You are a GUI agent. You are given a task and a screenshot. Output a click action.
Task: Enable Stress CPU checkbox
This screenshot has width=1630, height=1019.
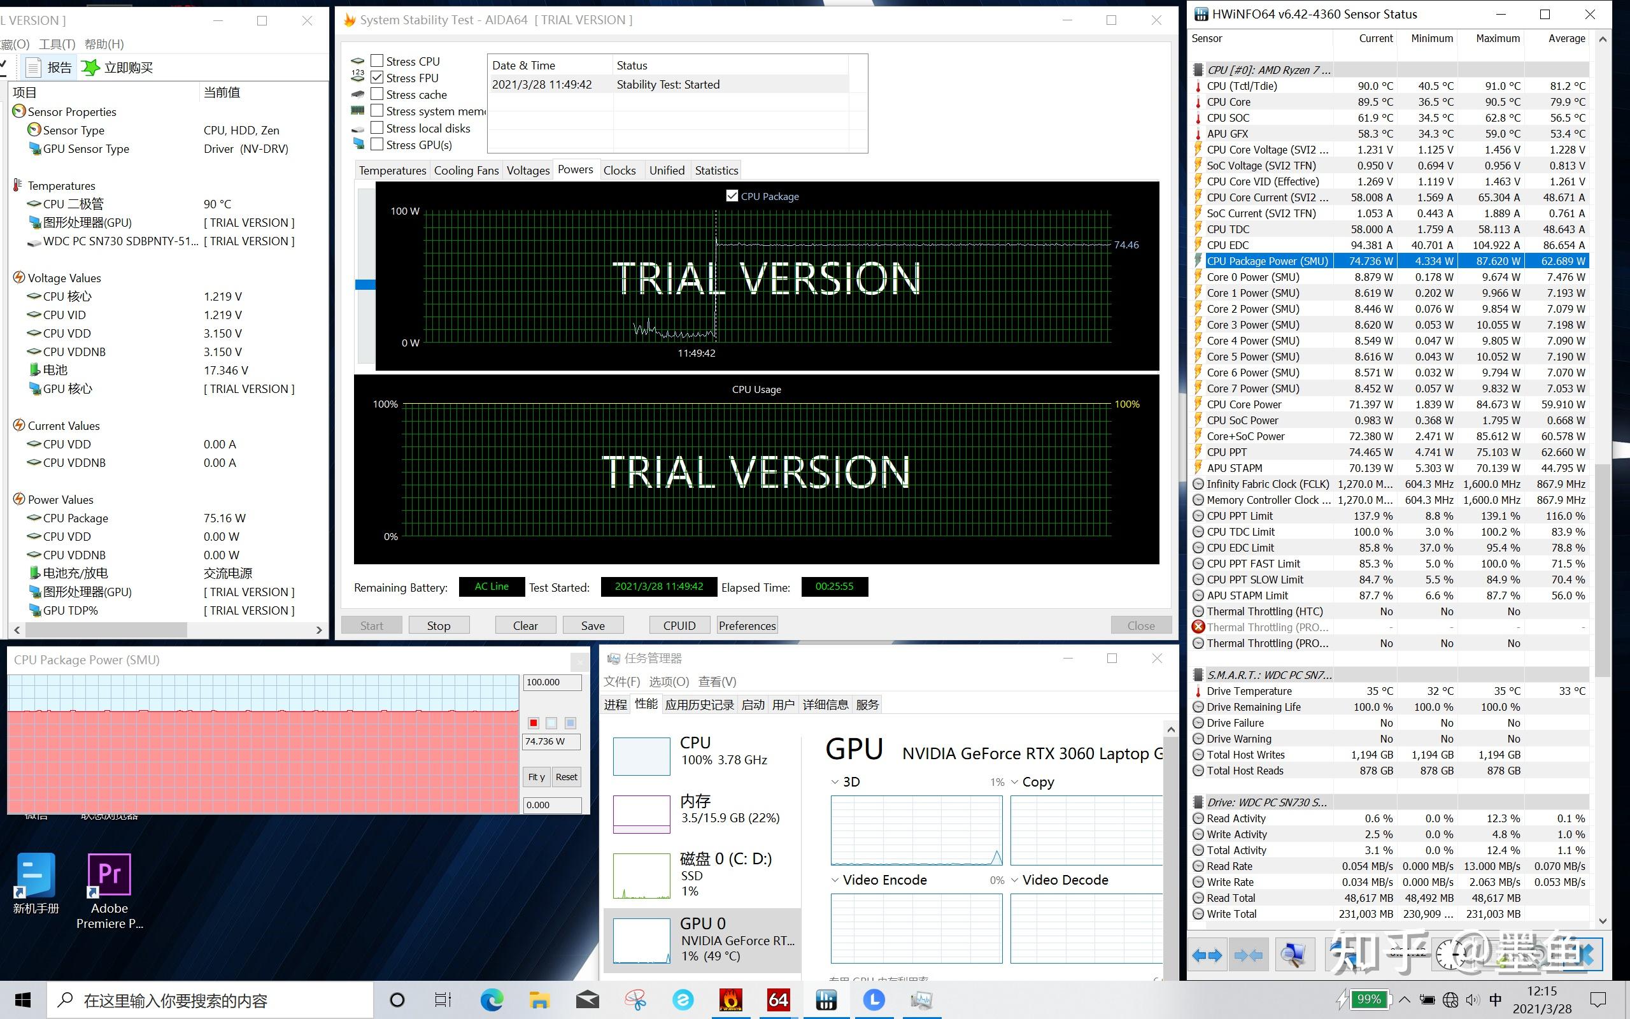(x=377, y=61)
